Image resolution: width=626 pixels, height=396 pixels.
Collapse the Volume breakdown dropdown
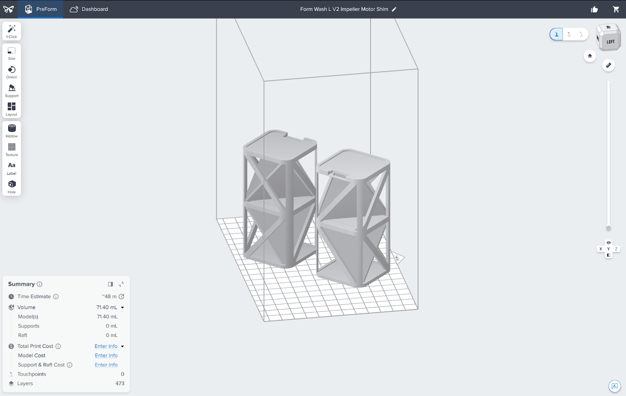point(122,307)
